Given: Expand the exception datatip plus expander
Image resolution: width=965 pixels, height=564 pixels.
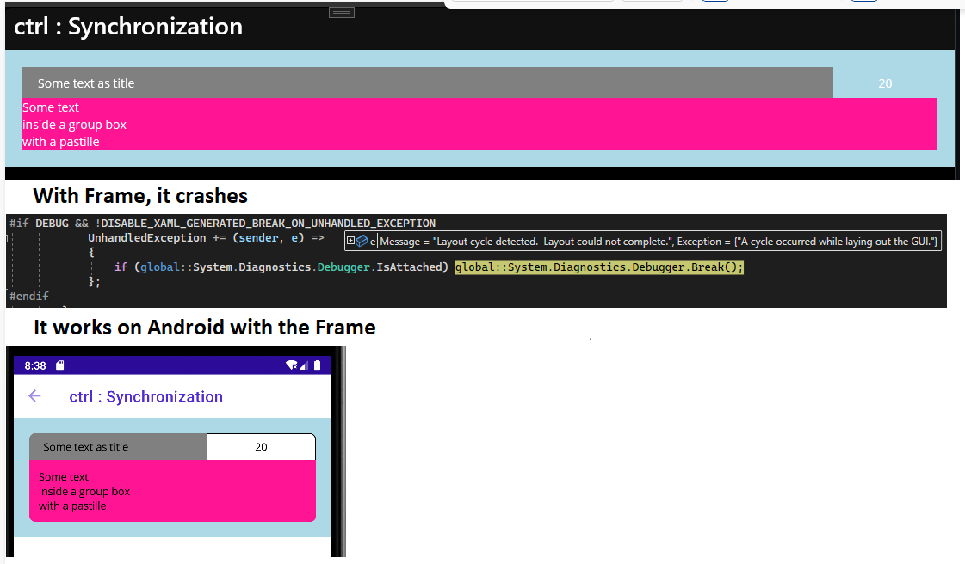Looking at the screenshot, I should tap(350, 241).
